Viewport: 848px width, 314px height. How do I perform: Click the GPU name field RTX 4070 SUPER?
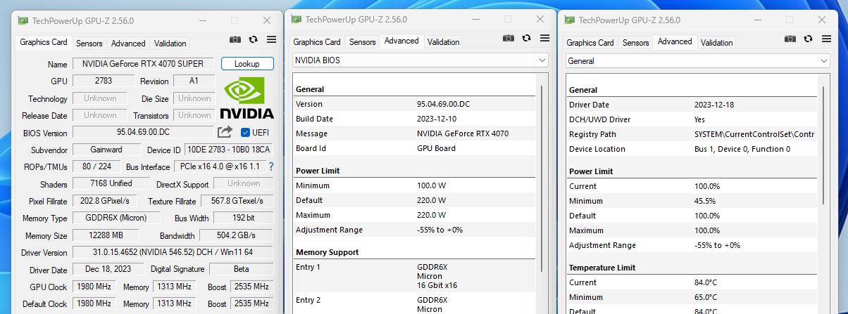(x=143, y=64)
